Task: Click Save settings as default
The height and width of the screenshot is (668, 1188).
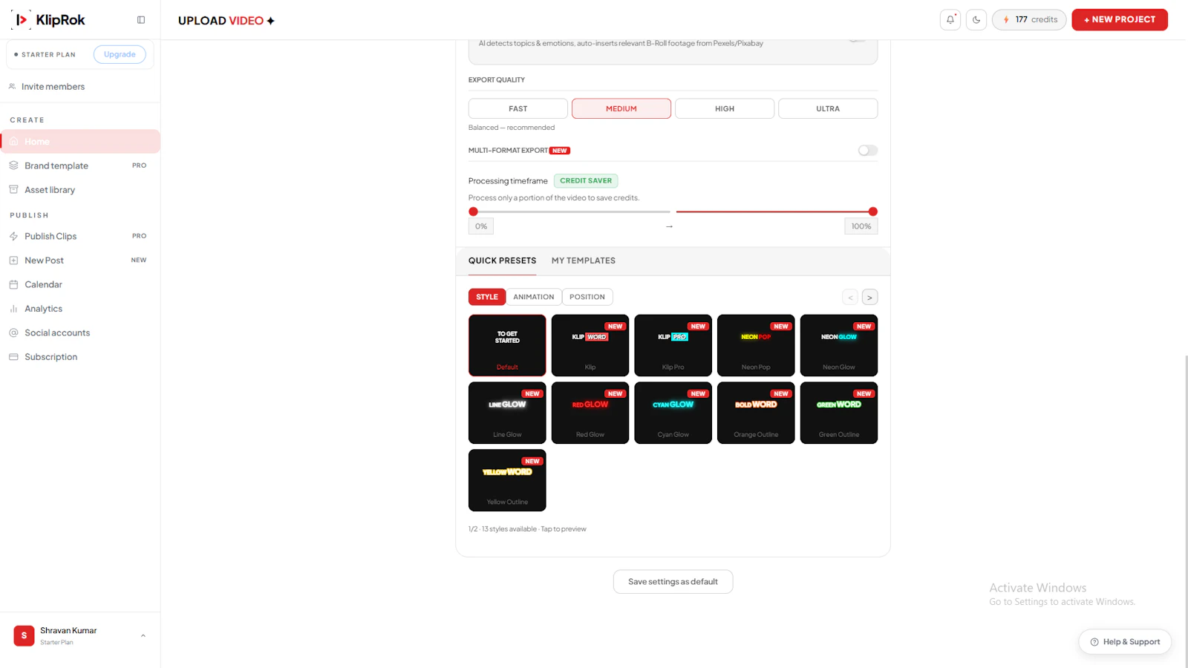Action: coord(673,582)
